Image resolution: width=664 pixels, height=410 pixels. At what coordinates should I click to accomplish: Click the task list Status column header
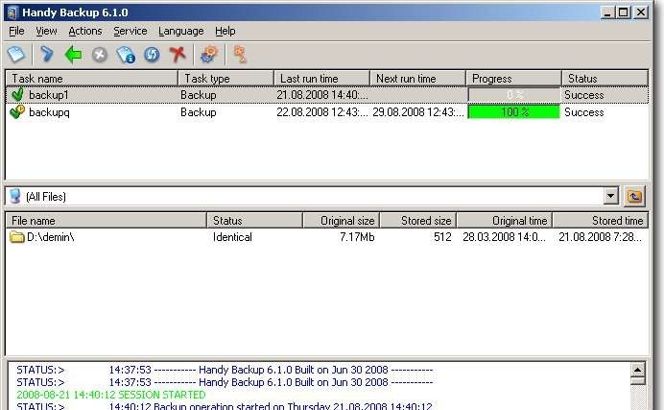[x=605, y=79]
